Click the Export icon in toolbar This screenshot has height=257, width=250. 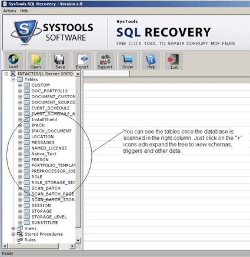point(82,61)
